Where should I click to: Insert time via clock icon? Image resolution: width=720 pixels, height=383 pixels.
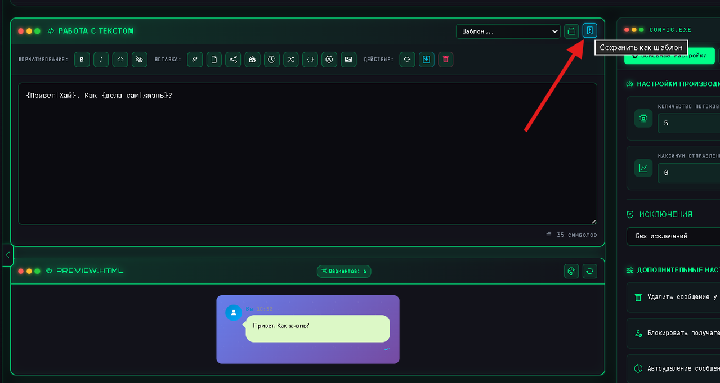(272, 59)
